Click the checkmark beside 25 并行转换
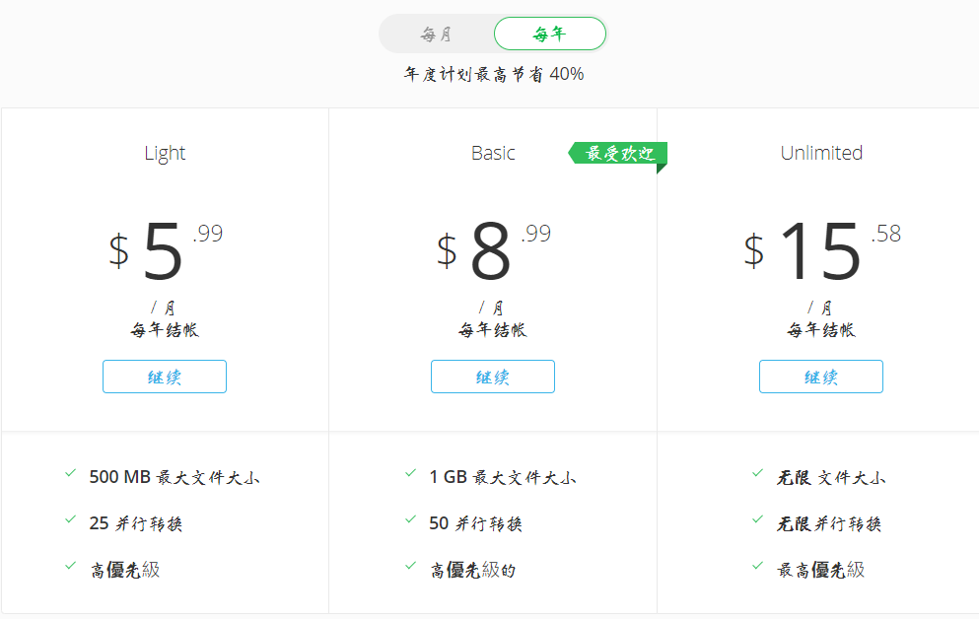 [70, 522]
